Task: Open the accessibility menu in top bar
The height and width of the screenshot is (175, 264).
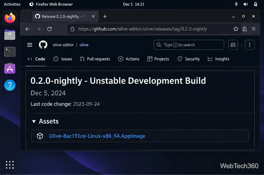Action: pos(236,4)
